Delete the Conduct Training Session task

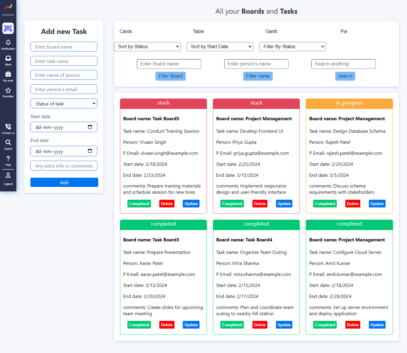tap(167, 204)
